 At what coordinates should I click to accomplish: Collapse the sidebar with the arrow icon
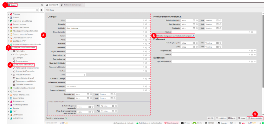pyautogui.click(x=42, y=5)
